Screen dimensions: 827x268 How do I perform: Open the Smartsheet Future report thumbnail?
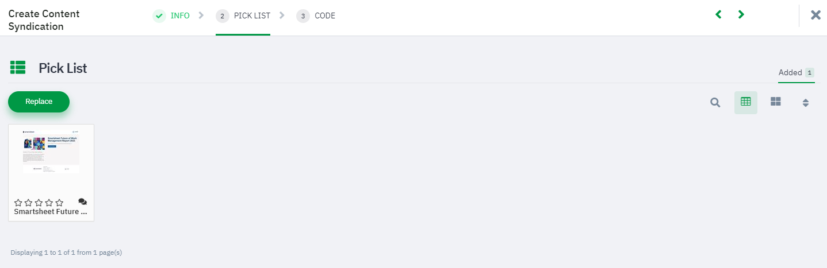[x=51, y=152]
